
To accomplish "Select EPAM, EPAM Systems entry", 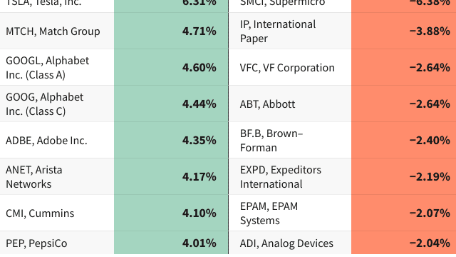I will 269,213.
